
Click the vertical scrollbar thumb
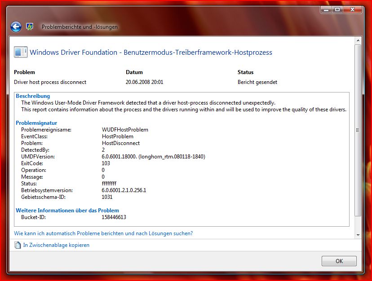(358, 130)
